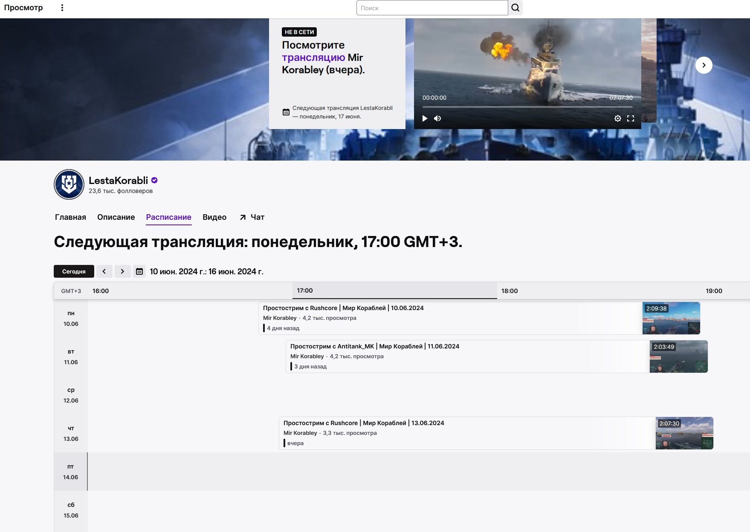750x532 pixels.
Task: Click the ср 12.06 day label
Action: pyautogui.click(x=71, y=395)
